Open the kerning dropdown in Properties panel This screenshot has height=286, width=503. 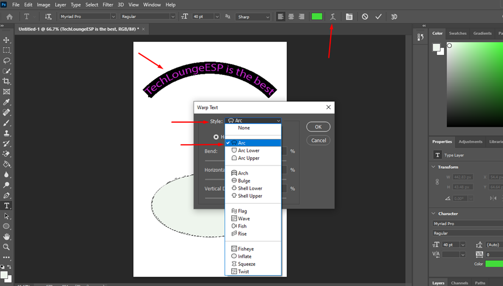coord(463,254)
